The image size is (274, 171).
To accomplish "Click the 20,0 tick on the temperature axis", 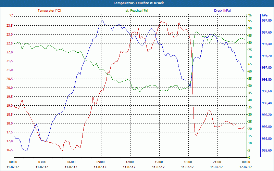I will pos(10,88).
